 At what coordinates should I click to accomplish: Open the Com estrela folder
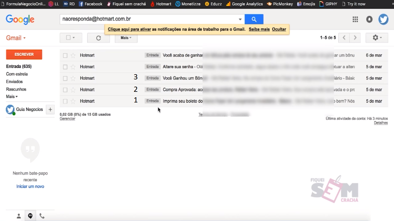tap(17, 74)
